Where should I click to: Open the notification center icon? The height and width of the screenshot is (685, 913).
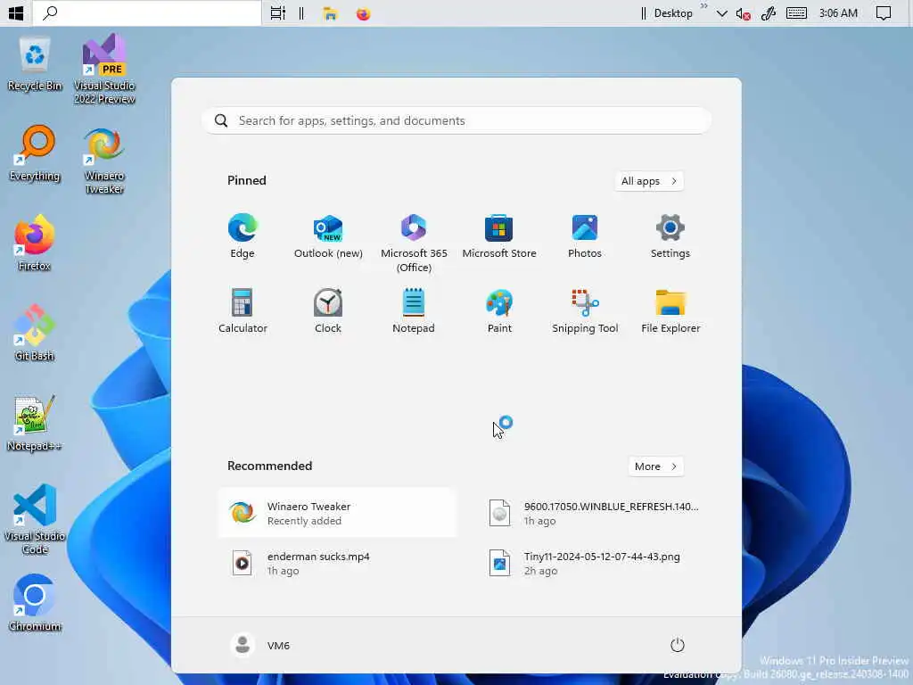(883, 13)
